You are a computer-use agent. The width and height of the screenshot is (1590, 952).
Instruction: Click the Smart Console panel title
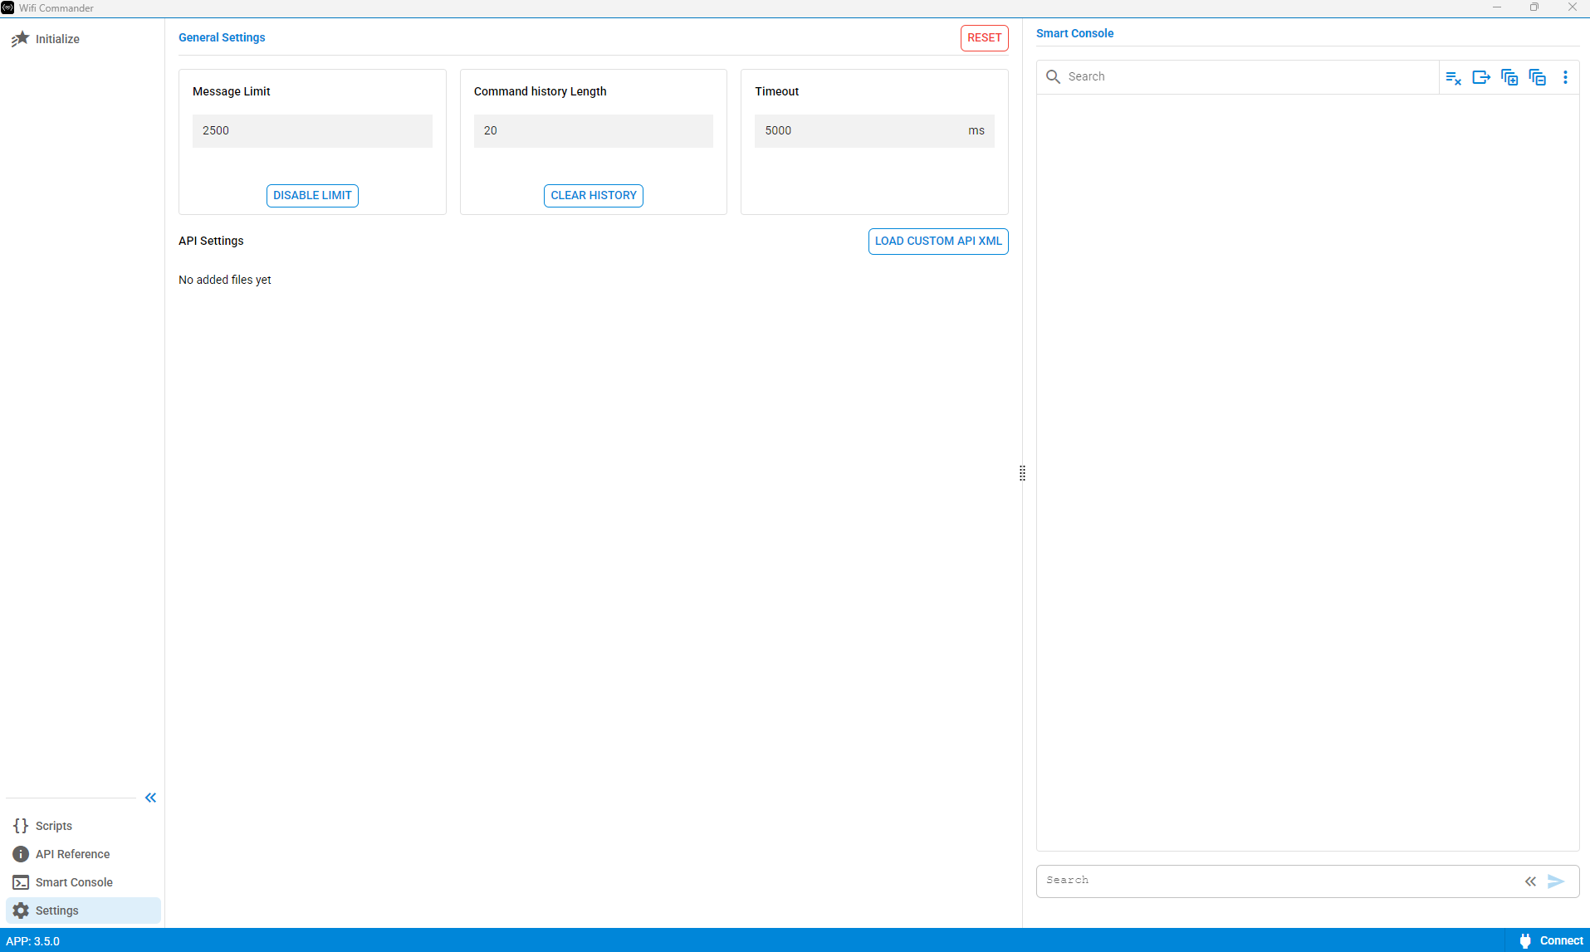1074,33
